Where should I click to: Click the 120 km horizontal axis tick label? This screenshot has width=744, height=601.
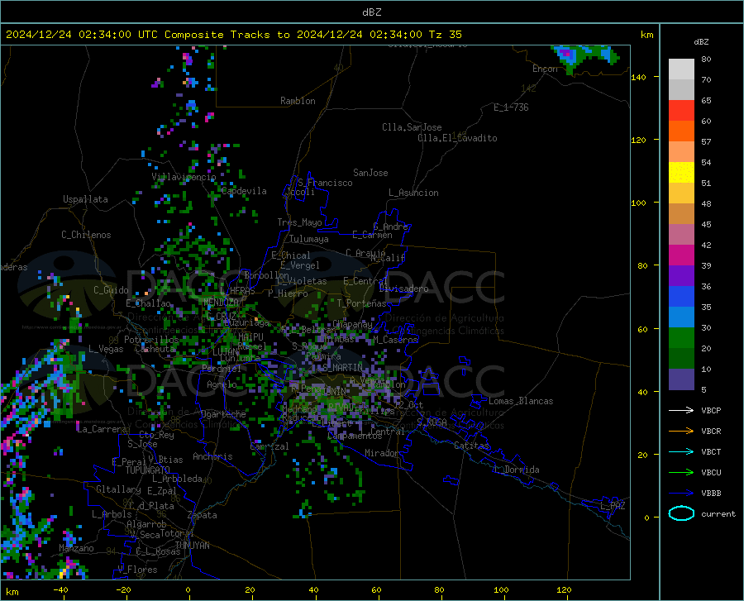pos(564,589)
